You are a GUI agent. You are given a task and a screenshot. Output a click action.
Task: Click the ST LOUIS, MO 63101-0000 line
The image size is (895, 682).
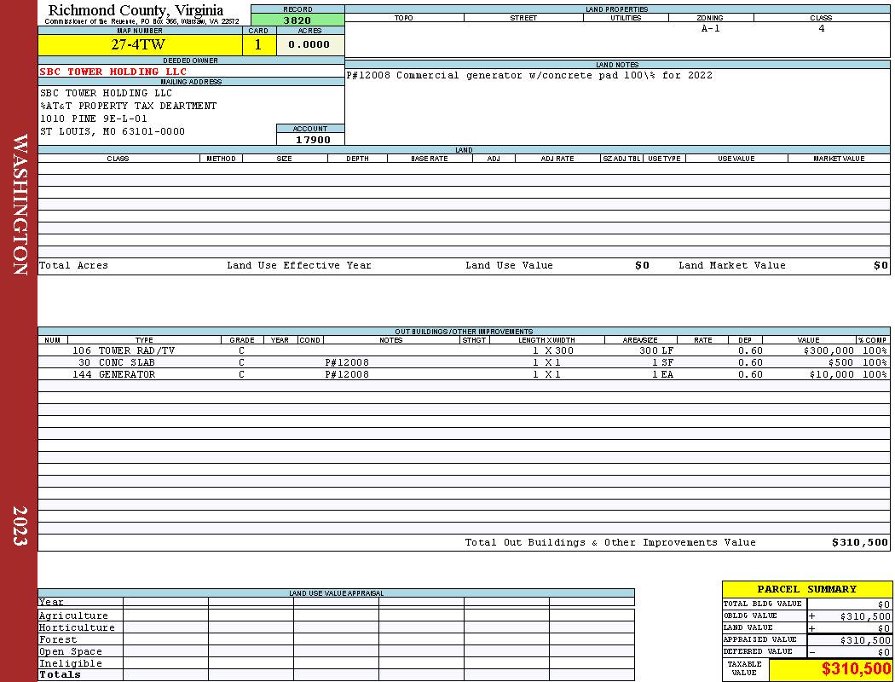[x=113, y=131]
